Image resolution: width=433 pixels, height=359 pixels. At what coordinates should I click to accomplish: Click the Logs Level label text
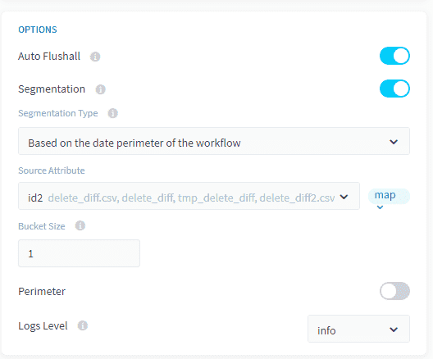pos(43,326)
